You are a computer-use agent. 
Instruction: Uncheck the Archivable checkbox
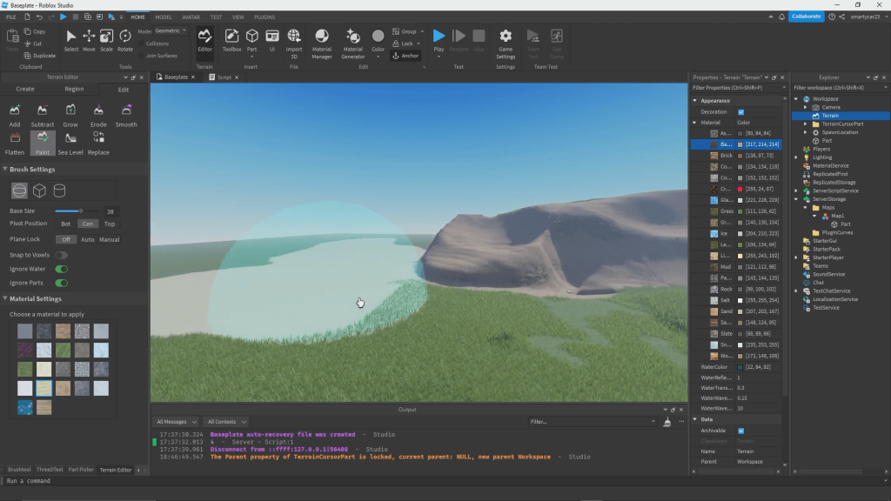[741, 431]
